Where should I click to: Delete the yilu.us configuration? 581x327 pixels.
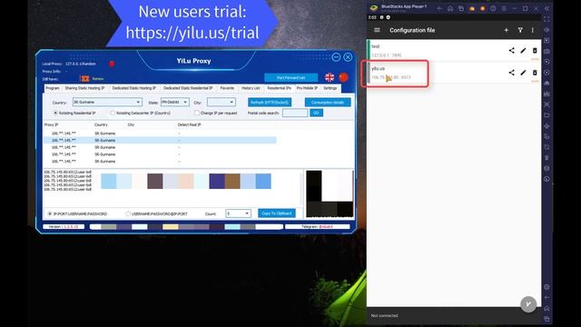pyautogui.click(x=535, y=73)
